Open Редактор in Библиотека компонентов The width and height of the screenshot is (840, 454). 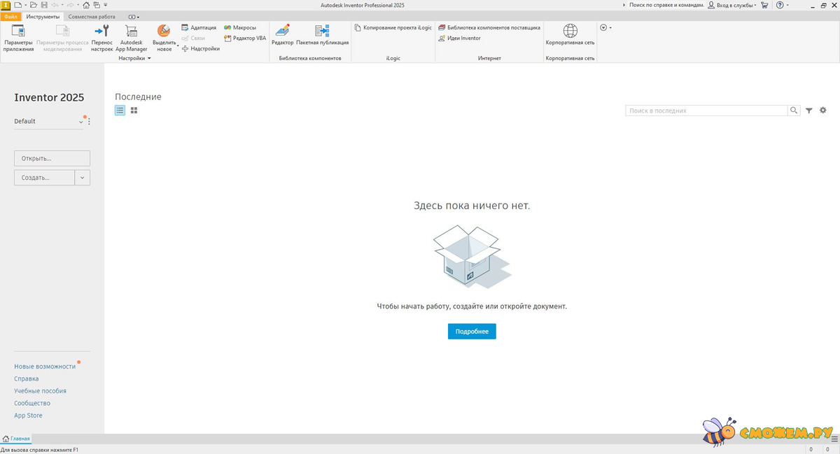point(283,35)
